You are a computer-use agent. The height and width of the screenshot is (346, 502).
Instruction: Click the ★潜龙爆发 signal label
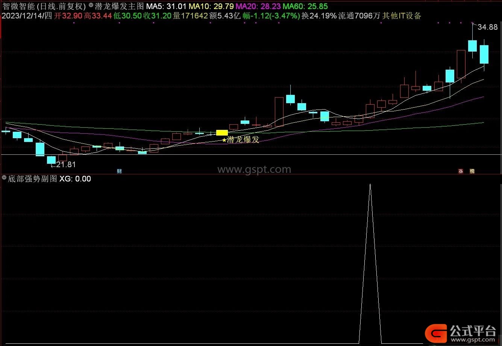tap(241, 140)
